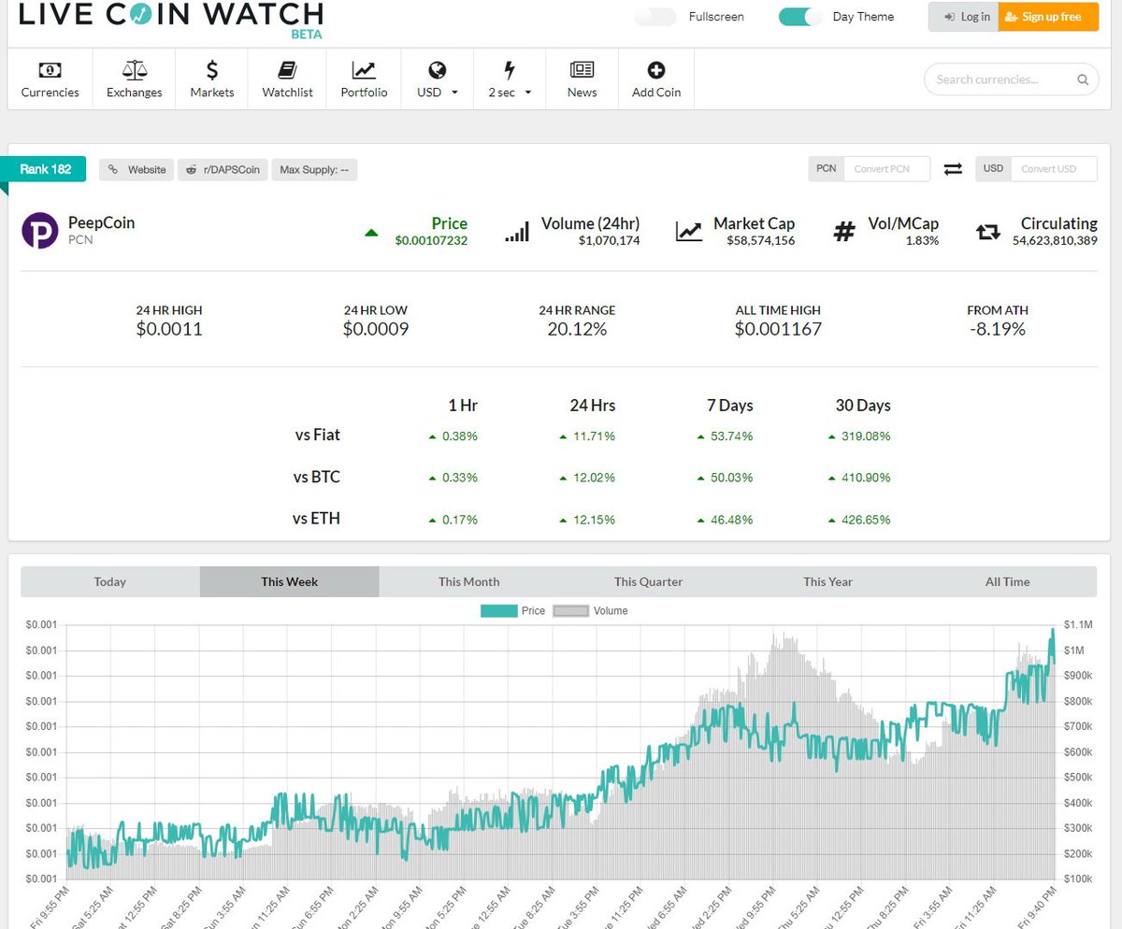
Task: Select the This Week chart tab
Action: pyautogui.click(x=290, y=581)
